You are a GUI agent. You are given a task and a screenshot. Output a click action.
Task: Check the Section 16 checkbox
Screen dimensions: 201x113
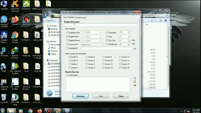(120, 68)
